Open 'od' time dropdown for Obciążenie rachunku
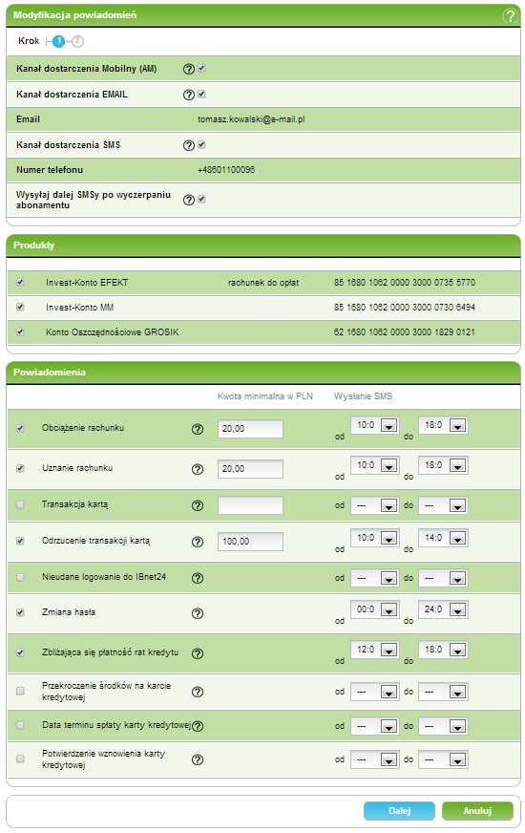The image size is (525, 833). pyautogui.click(x=374, y=425)
